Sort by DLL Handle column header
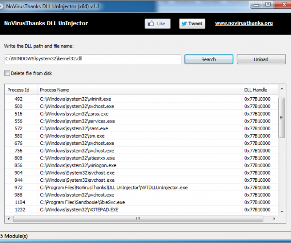The height and width of the screenshot is (243, 291). pos(260,90)
